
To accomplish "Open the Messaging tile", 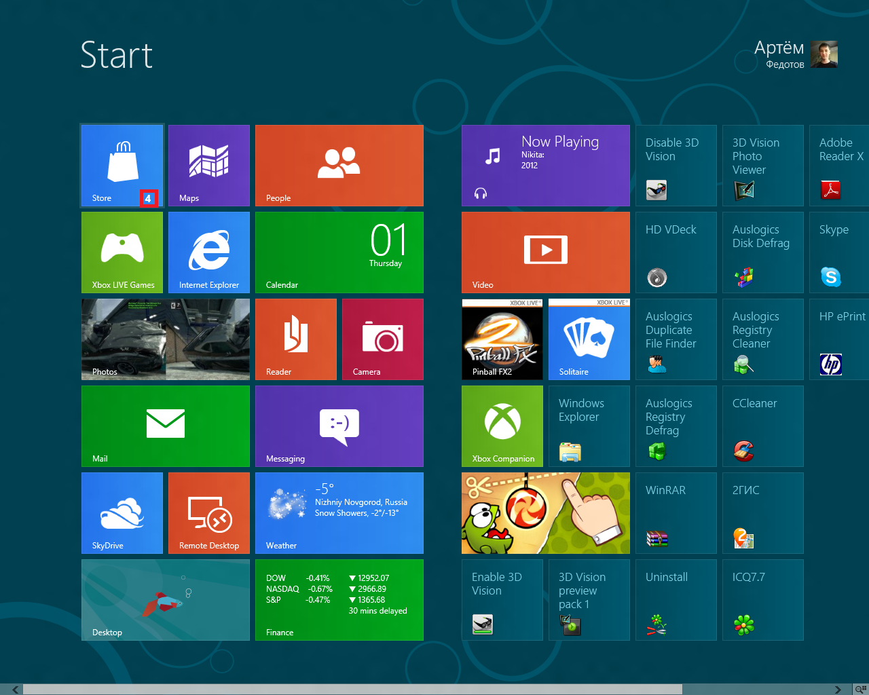I will click(x=339, y=426).
